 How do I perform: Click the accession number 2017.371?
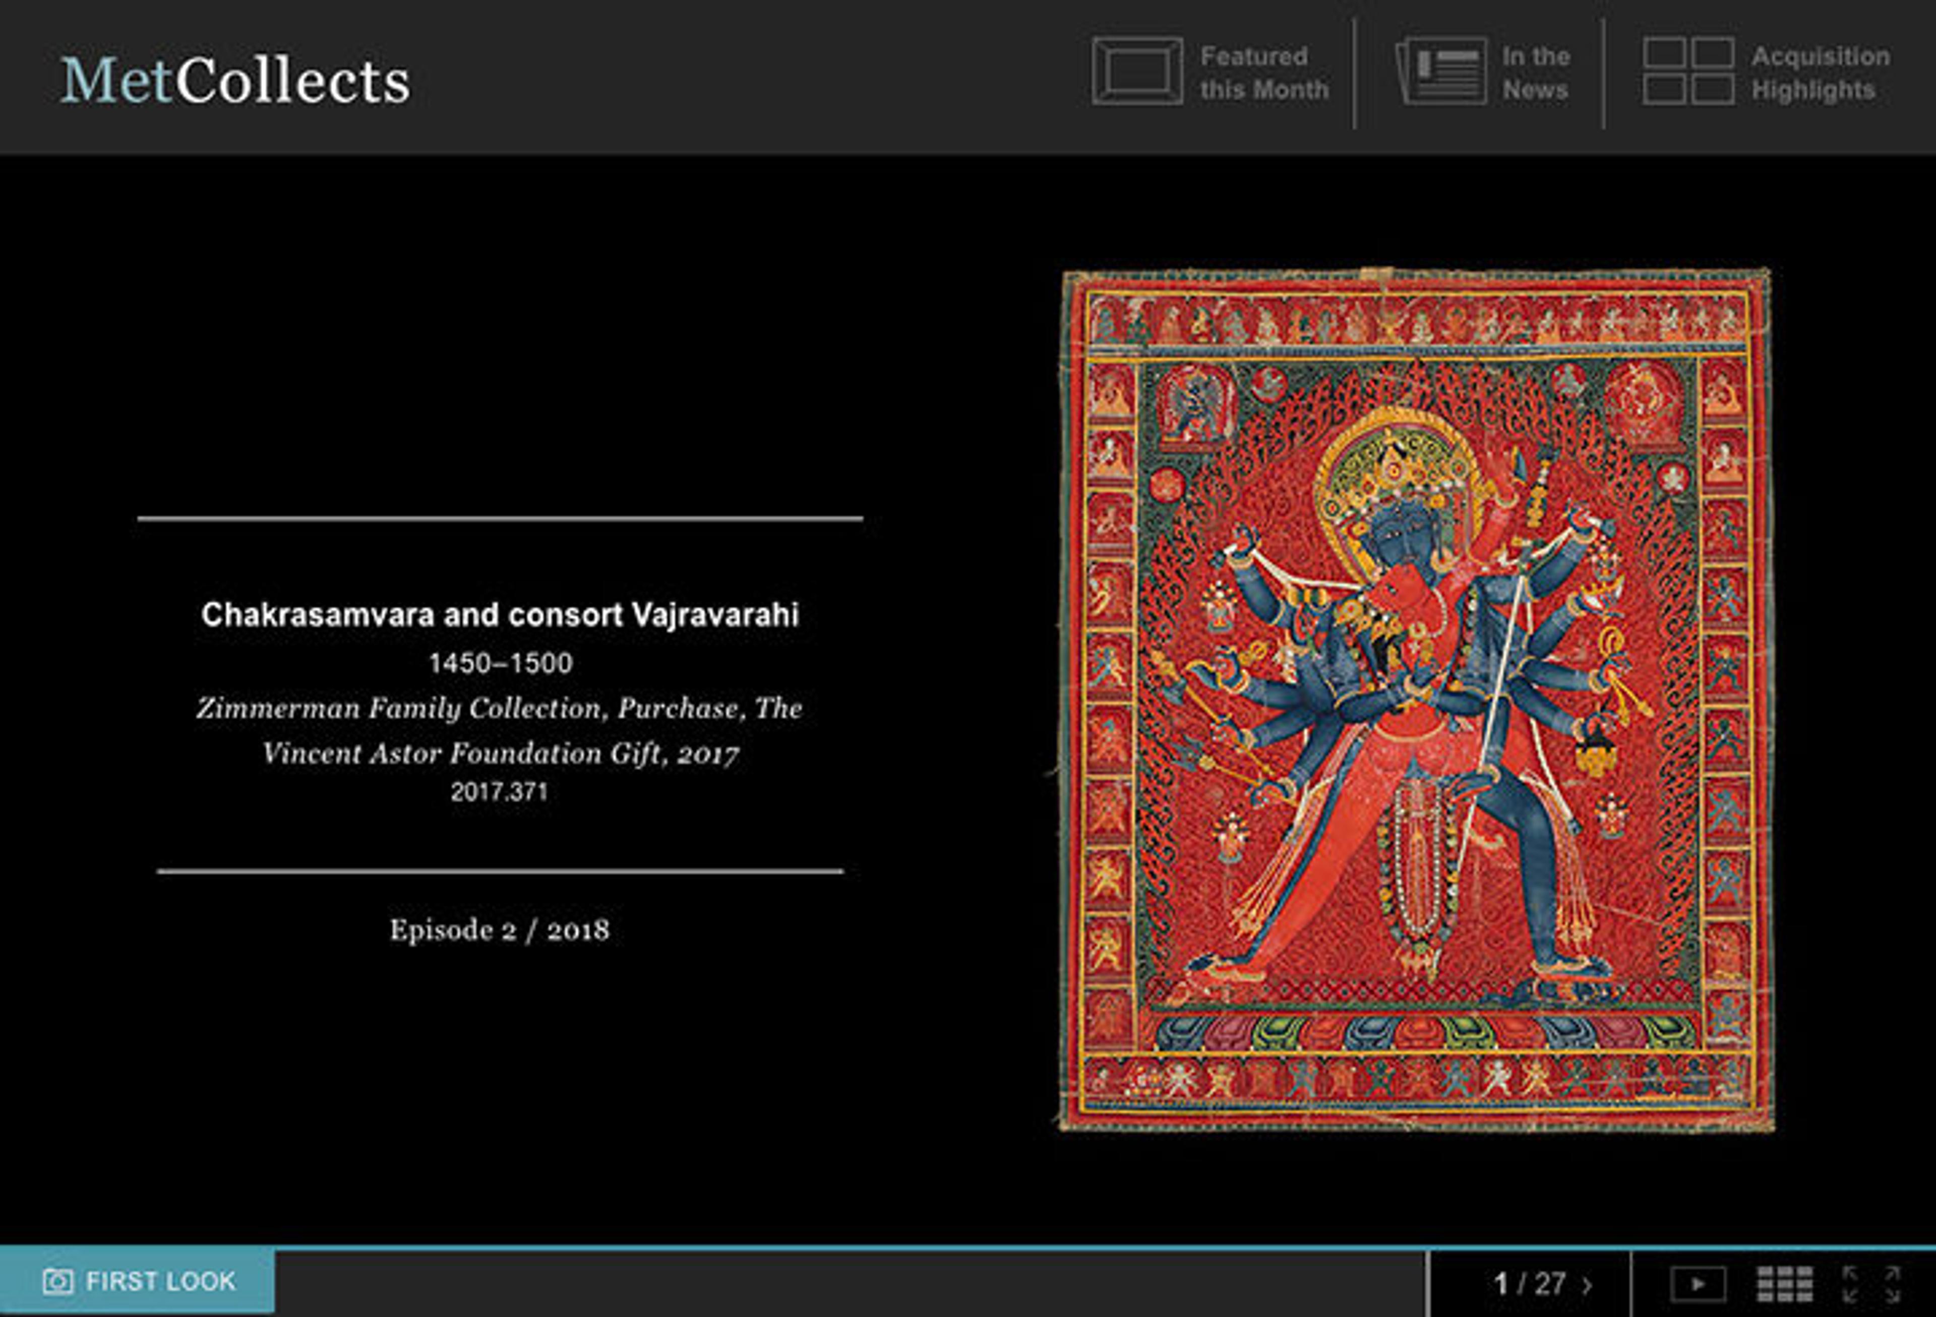pos(499,791)
